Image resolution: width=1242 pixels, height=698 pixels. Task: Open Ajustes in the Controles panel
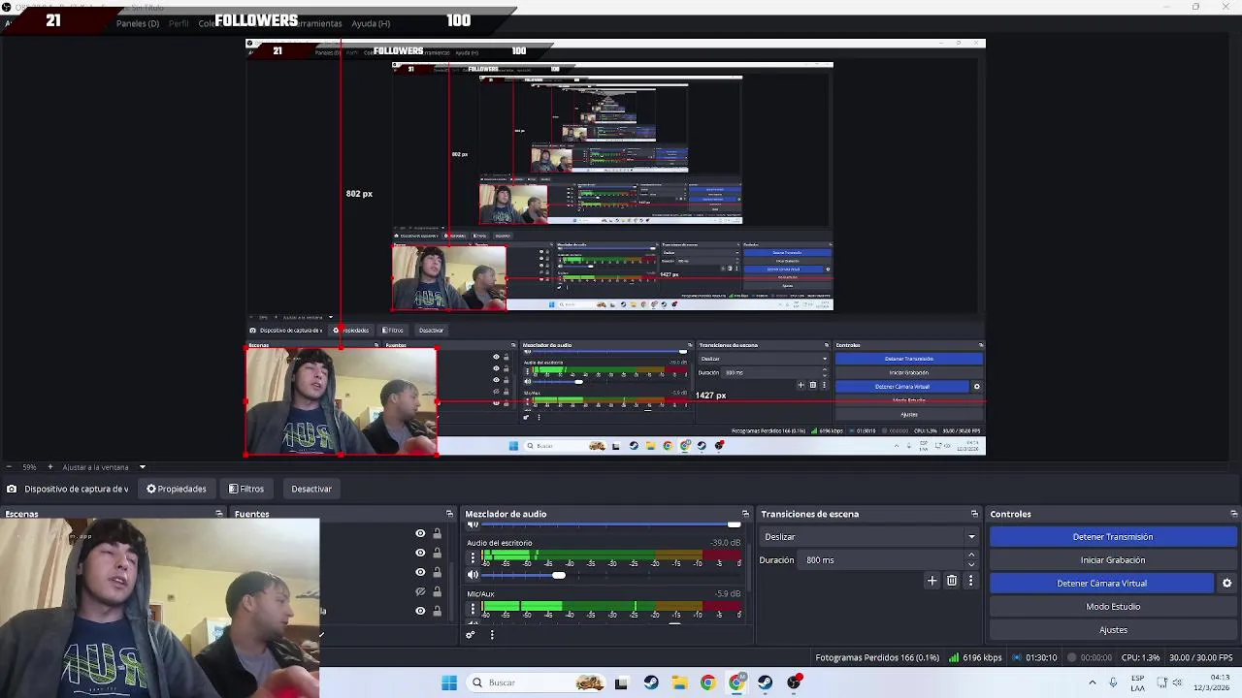[x=1113, y=629]
